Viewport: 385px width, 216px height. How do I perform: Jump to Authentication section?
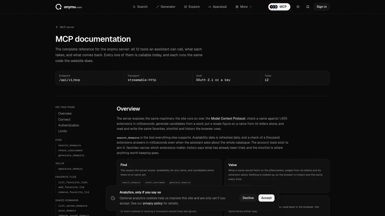click(68, 125)
